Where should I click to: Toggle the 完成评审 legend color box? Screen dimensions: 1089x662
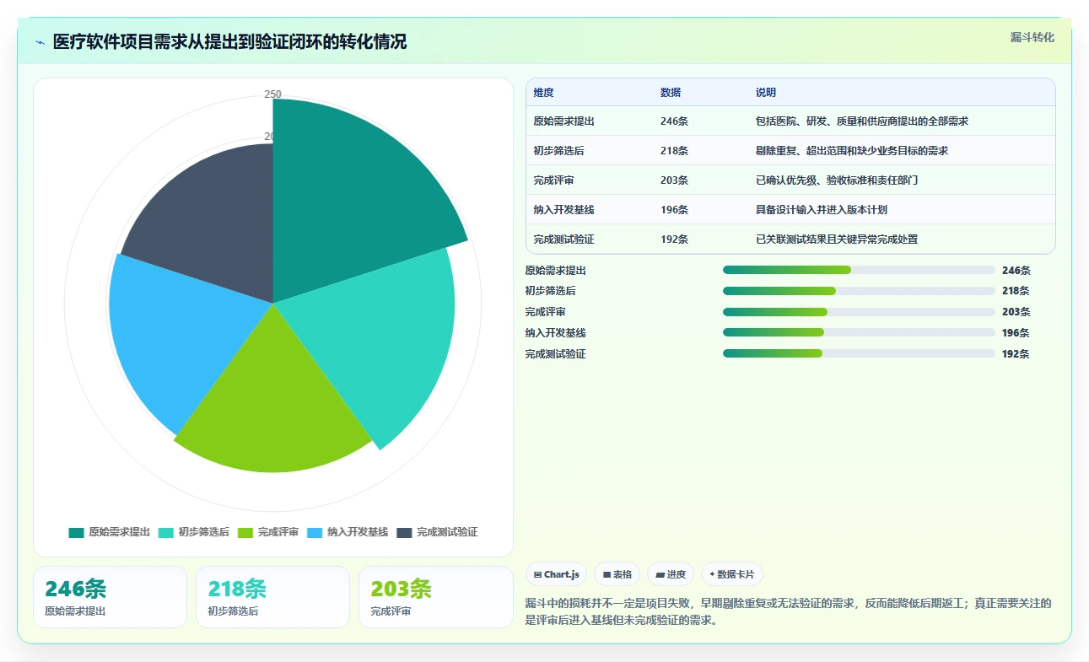(245, 532)
